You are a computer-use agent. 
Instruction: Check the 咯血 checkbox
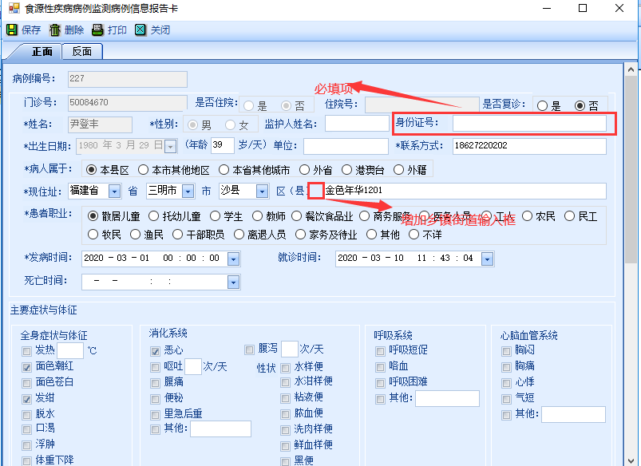tap(380, 367)
